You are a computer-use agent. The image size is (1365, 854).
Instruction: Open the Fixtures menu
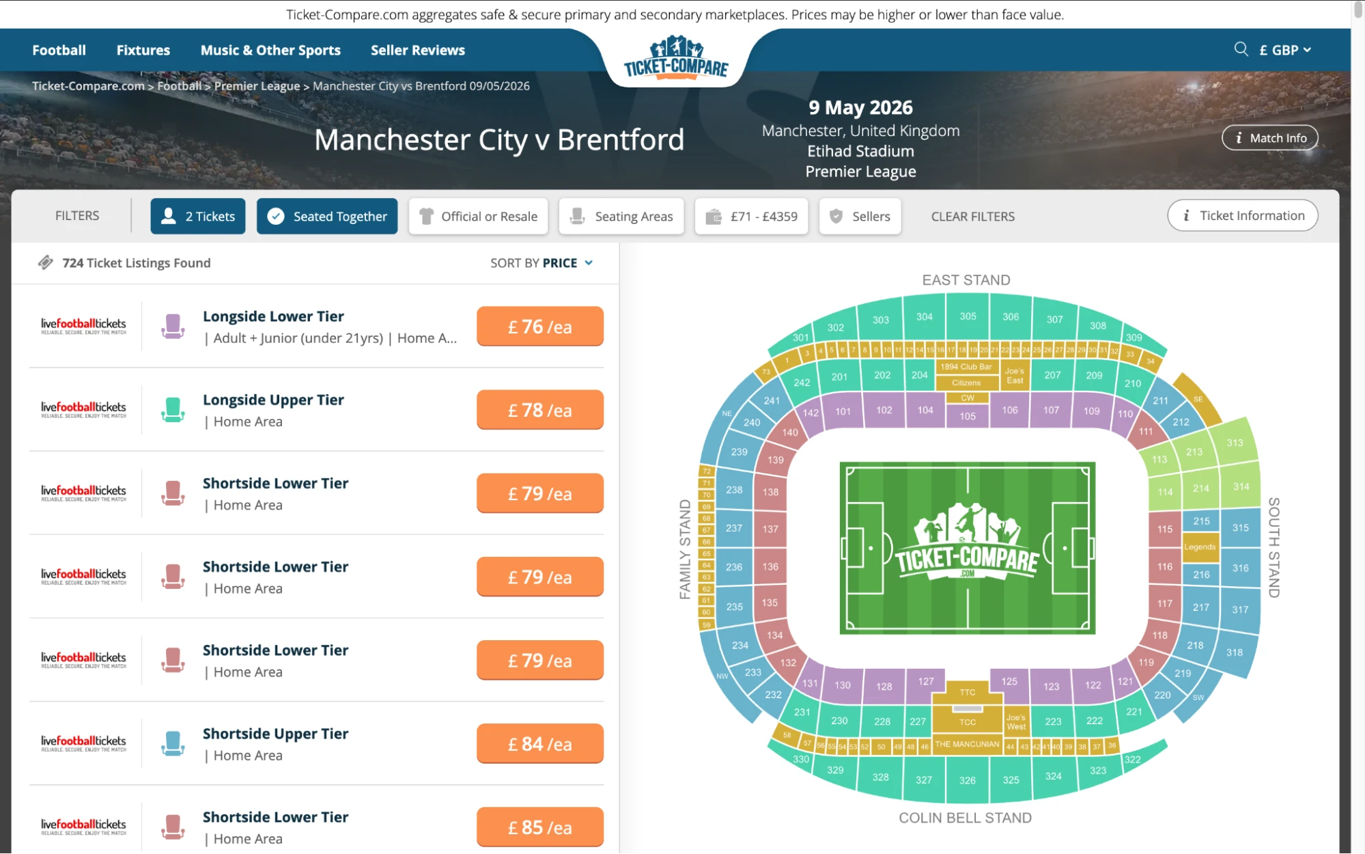[143, 49]
